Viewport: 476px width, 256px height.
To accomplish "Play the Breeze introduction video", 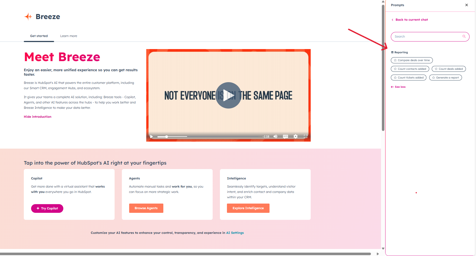I will (x=228, y=95).
